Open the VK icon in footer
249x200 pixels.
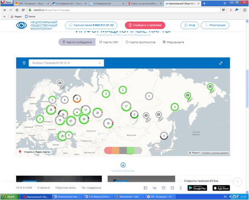point(154,188)
